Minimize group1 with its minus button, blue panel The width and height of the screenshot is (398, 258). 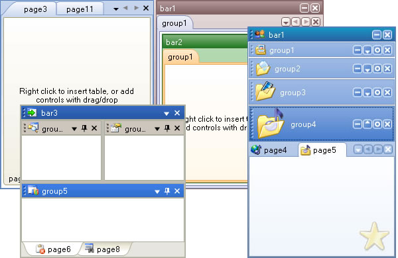(357, 50)
